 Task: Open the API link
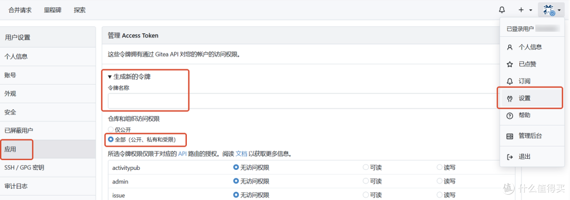pyautogui.click(x=182, y=154)
